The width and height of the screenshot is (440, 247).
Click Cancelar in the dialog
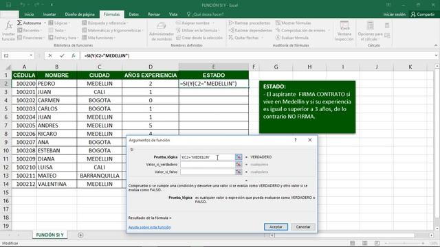pos(303,227)
